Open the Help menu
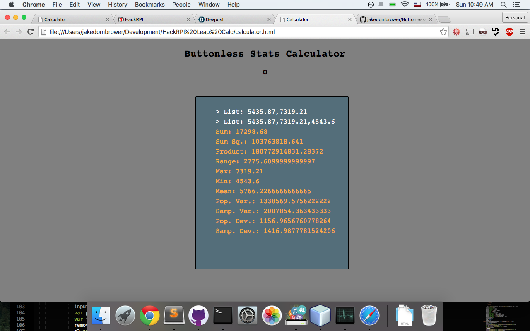 (x=234, y=5)
